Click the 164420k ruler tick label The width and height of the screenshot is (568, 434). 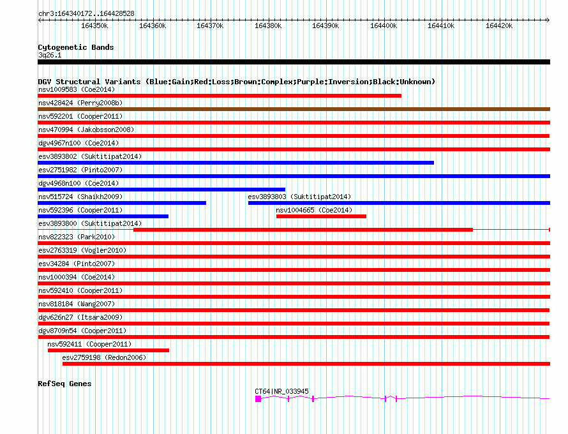(499, 26)
